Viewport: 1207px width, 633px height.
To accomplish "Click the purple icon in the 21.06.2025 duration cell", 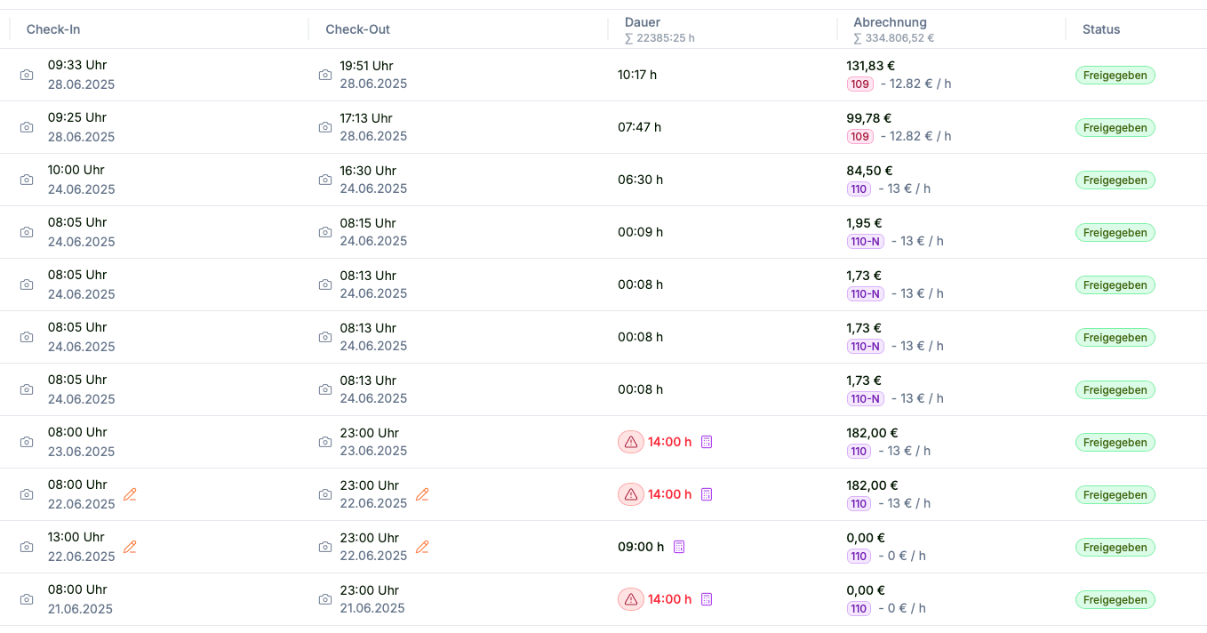I will tap(707, 599).
